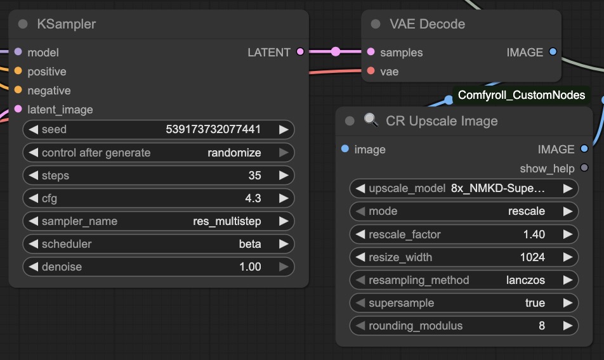Screen dimensions: 604x360
Task: Click the VAE Decode samples input socket
Action: click(x=371, y=51)
